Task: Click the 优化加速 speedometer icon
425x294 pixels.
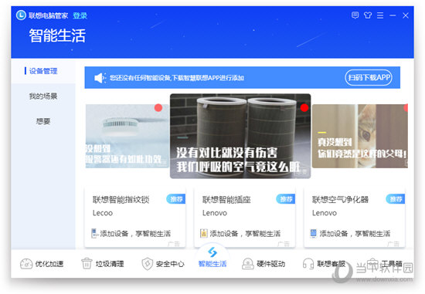Action: [x=26, y=263]
